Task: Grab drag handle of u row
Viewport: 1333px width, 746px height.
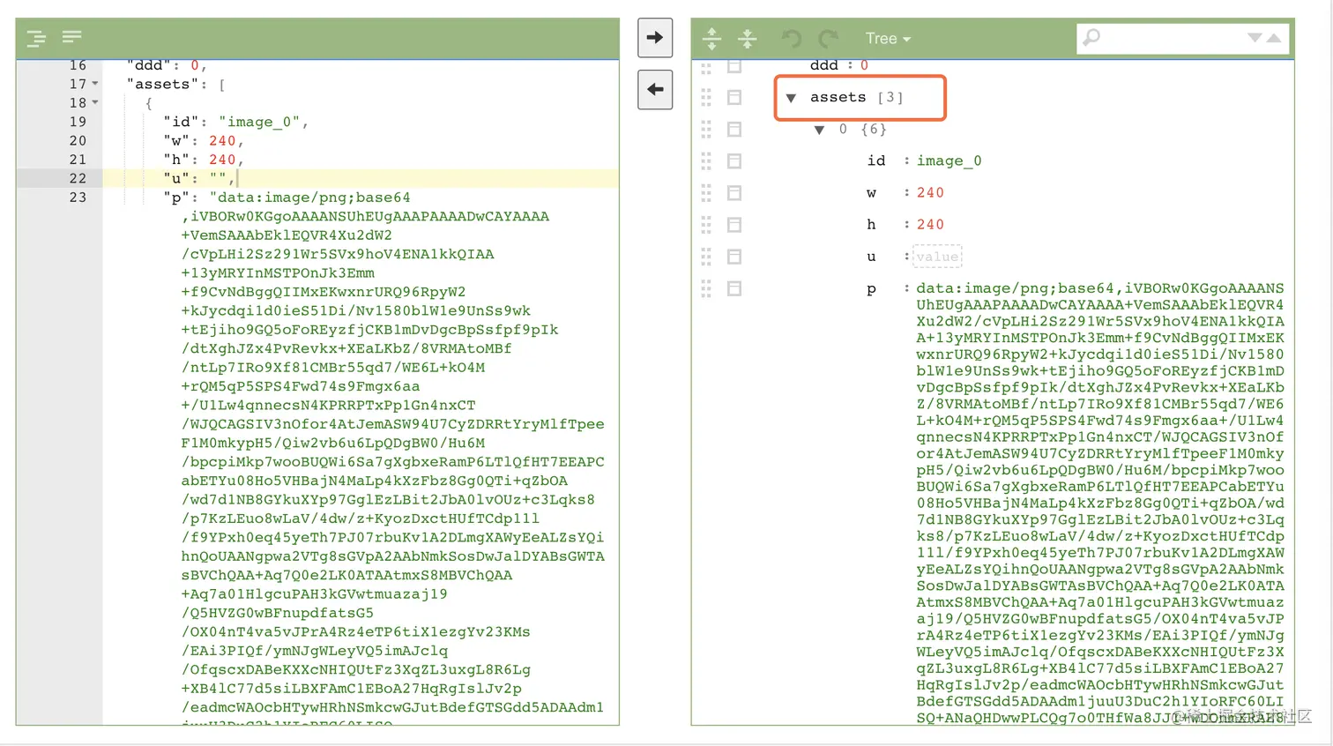Action: (706, 256)
